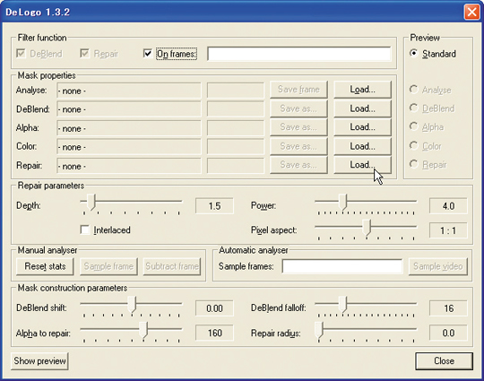The width and height of the screenshot is (484, 381).
Task: Click the Show preview button
Action: tap(39, 361)
